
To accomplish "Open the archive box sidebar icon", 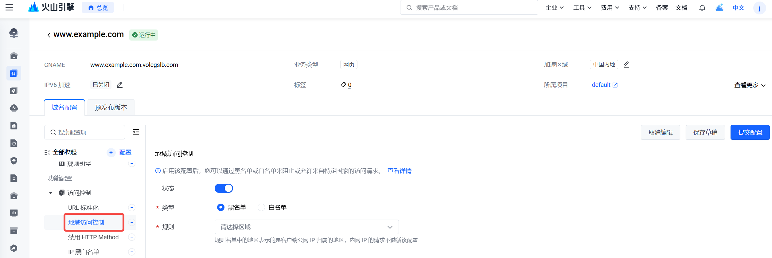I will click(14, 231).
